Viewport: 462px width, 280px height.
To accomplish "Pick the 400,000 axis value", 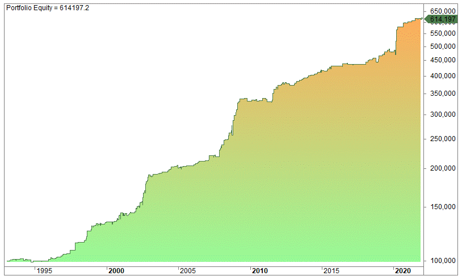I will [x=443, y=75].
